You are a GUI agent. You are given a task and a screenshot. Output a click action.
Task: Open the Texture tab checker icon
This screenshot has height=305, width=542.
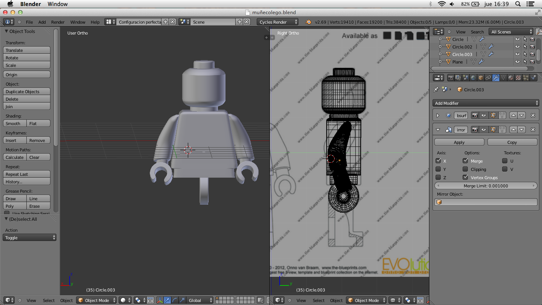[518, 78]
